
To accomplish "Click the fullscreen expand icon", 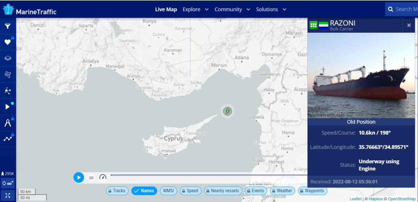I will click(8, 195).
